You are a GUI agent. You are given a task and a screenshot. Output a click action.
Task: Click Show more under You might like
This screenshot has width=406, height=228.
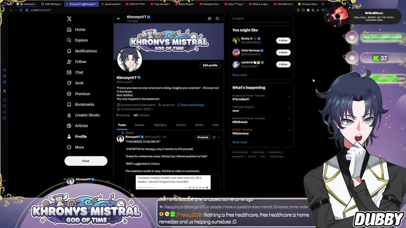point(239,75)
